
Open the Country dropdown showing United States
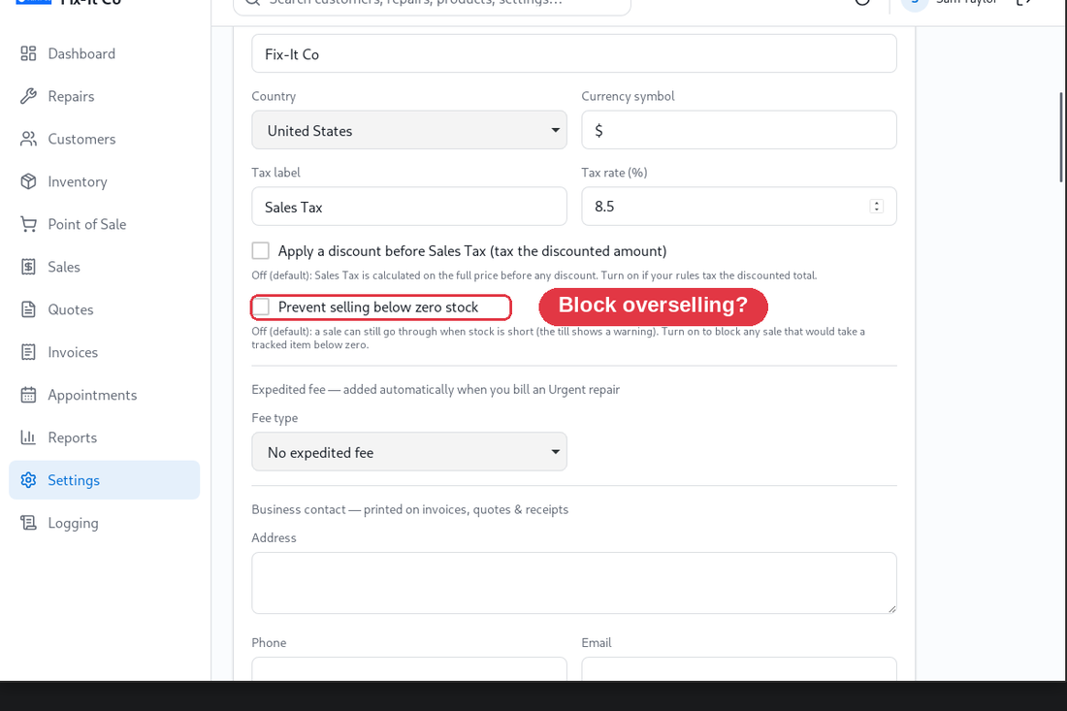click(409, 130)
